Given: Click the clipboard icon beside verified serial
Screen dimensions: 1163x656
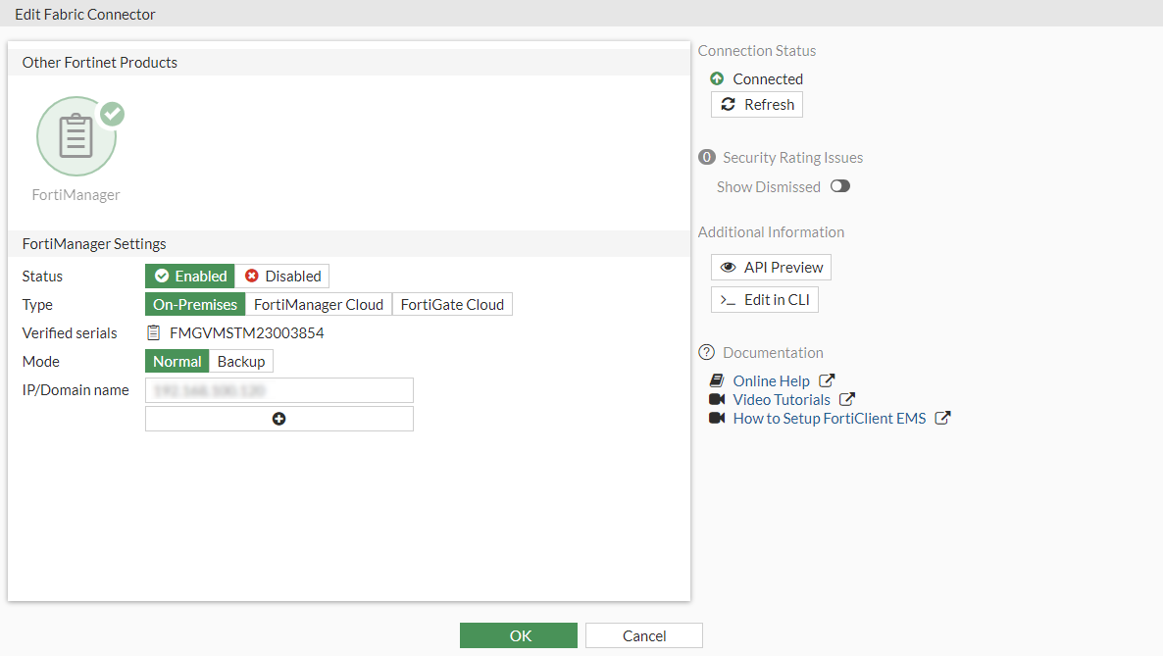Looking at the screenshot, I should pos(154,332).
